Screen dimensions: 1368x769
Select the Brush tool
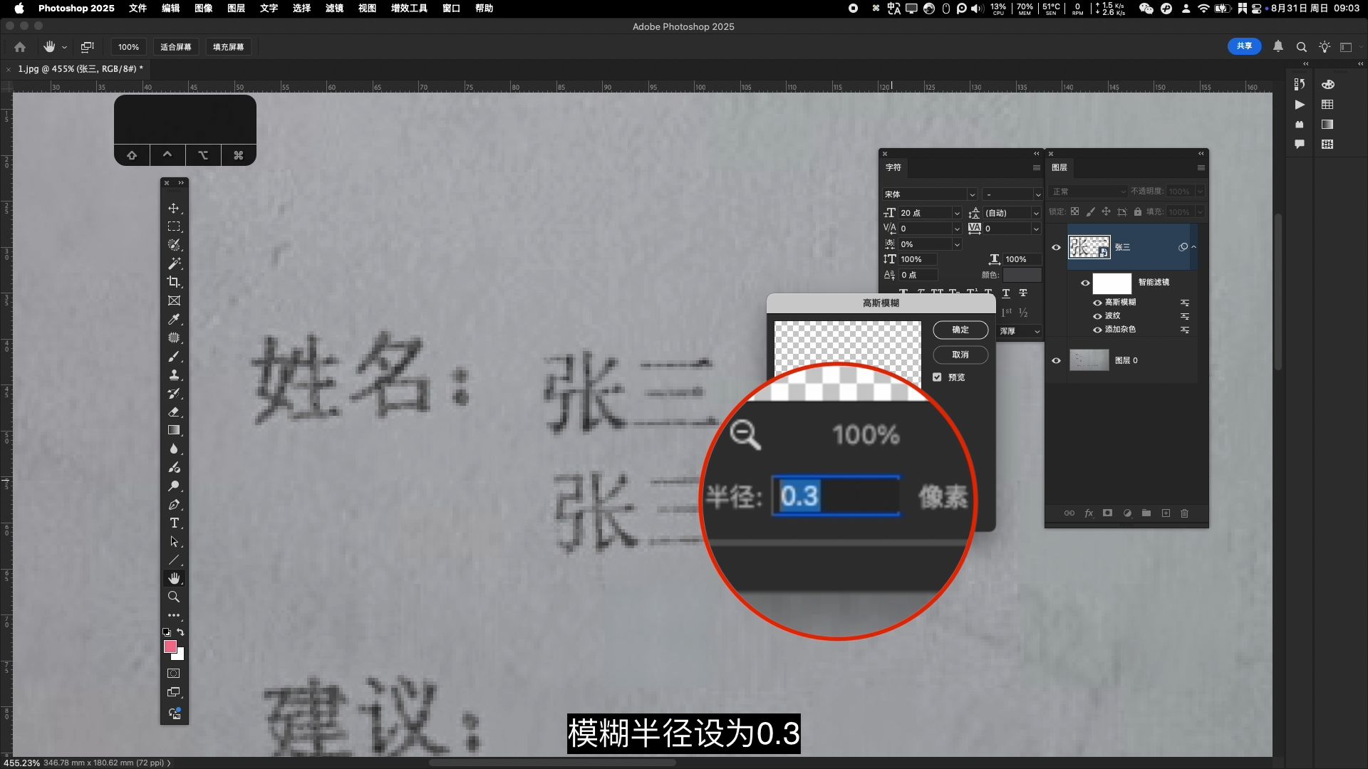(173, 356)
